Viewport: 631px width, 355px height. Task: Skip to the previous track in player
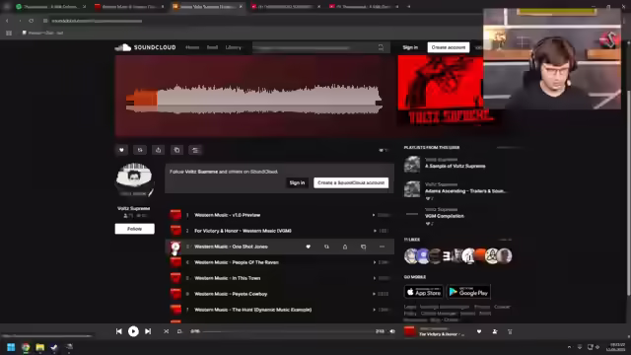[x=119, y=331]
